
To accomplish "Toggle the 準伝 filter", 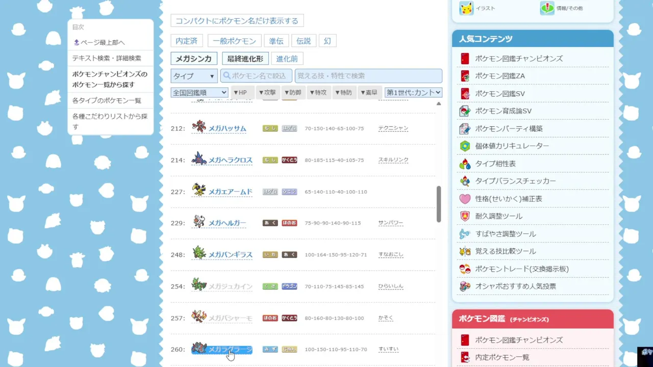I will click(x=277, y=41).
